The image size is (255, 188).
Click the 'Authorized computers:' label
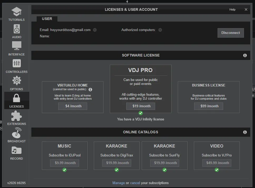[x=138, y=30]
